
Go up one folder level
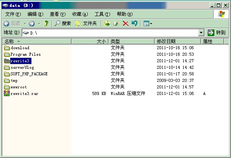click(x=46, y=23)
